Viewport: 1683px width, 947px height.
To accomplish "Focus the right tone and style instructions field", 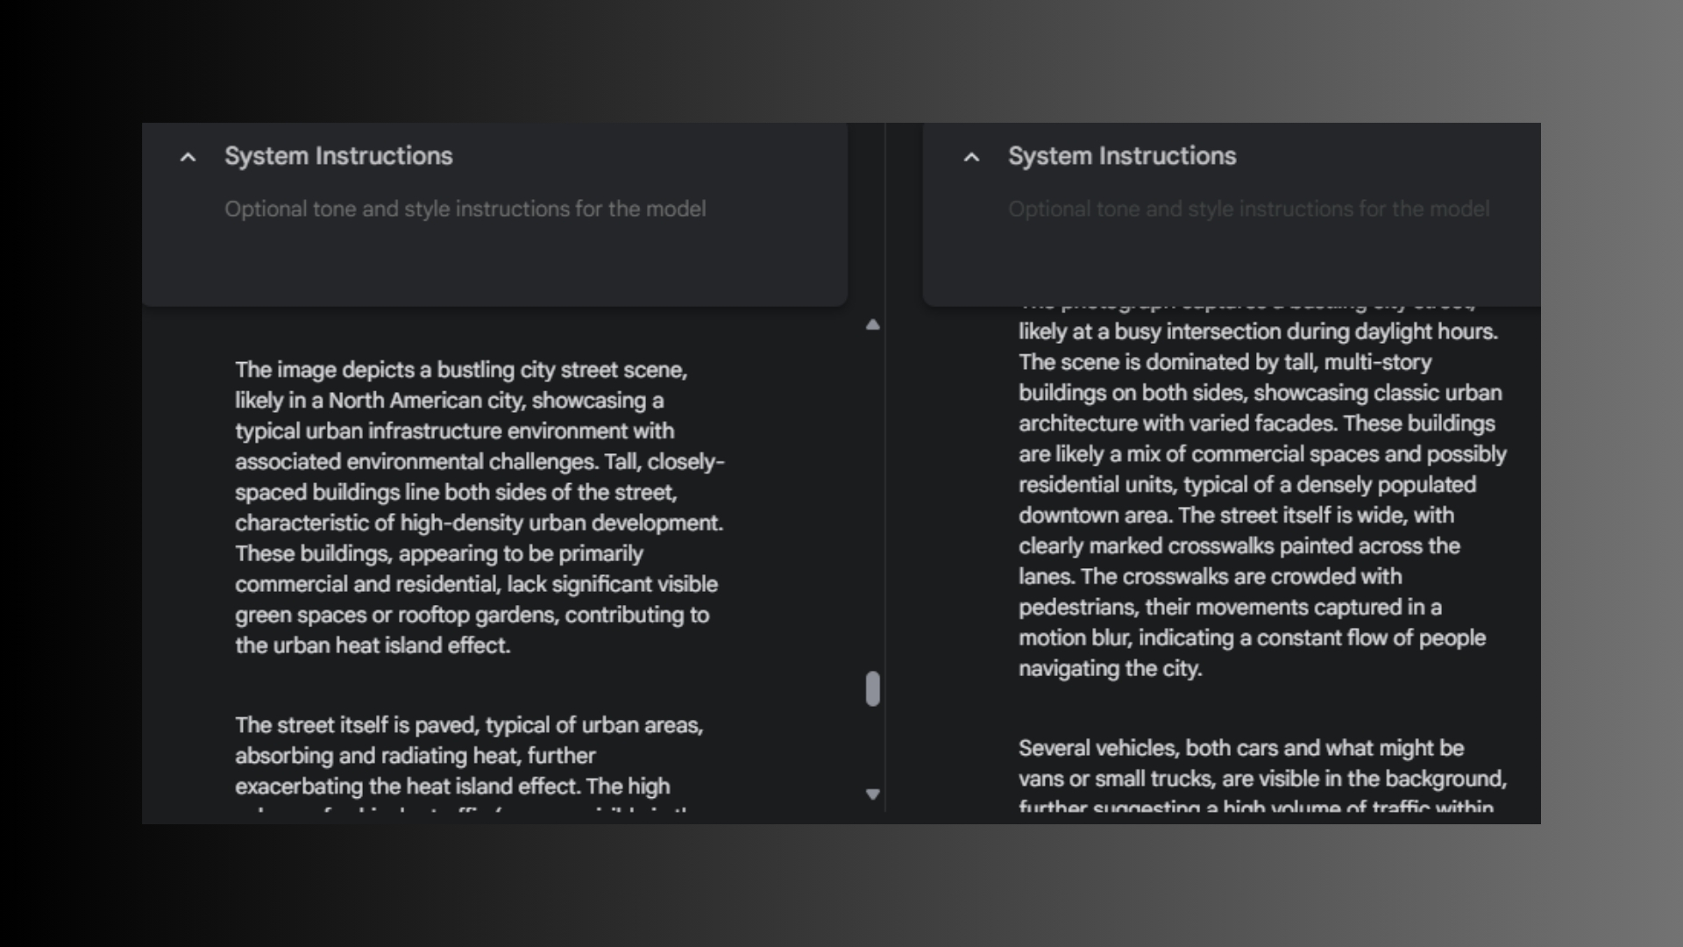I will [1248, 210].
